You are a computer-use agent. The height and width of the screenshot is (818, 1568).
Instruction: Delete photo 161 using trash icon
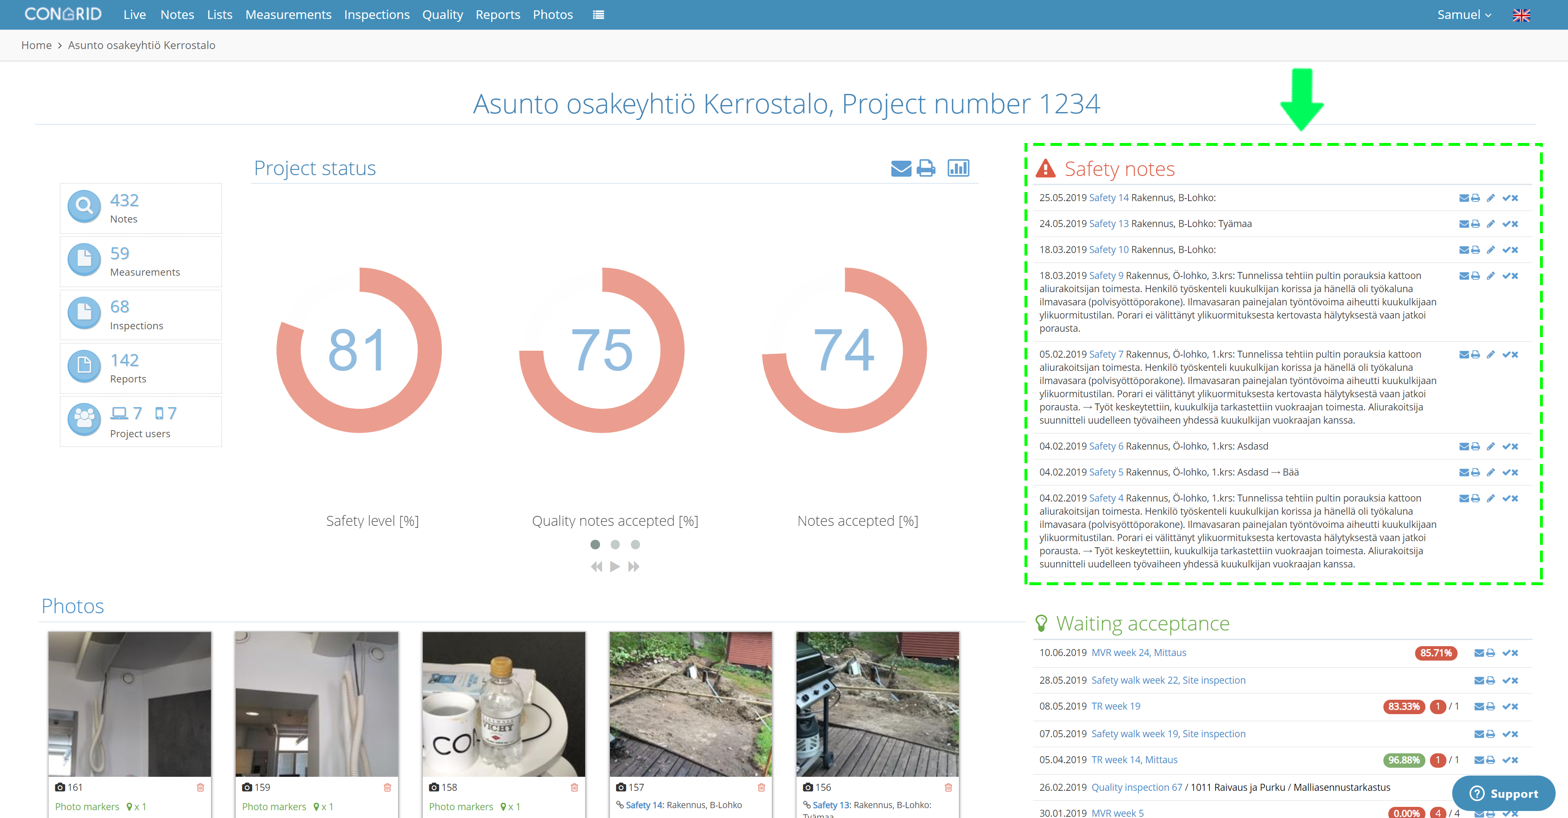point(200,788)
